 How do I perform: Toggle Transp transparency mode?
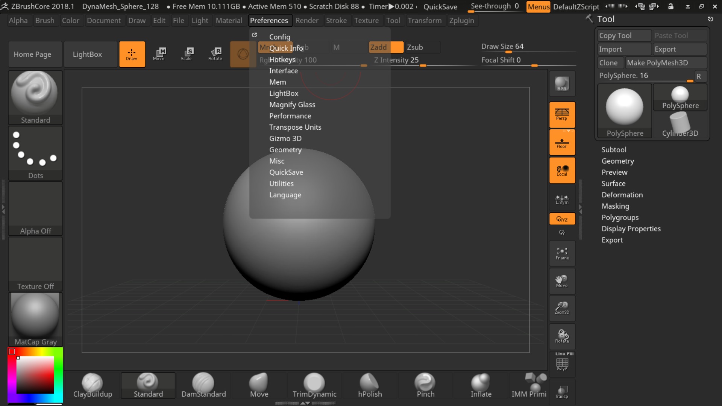pos(562,392)
